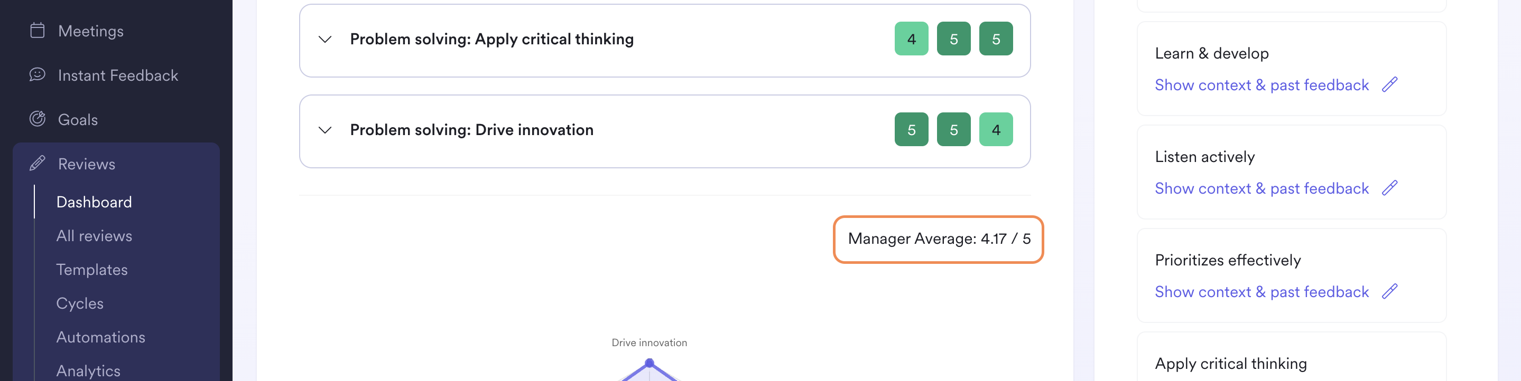Click the Drive innovation radar chart point
Screen dimensions: 1521x381
click(649, 363)
